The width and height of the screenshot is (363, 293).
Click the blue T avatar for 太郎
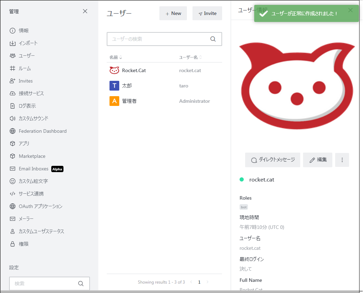pos(114,86)
